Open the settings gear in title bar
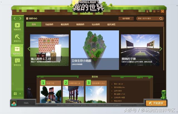178x114 pixels. [x=154, y=11]
